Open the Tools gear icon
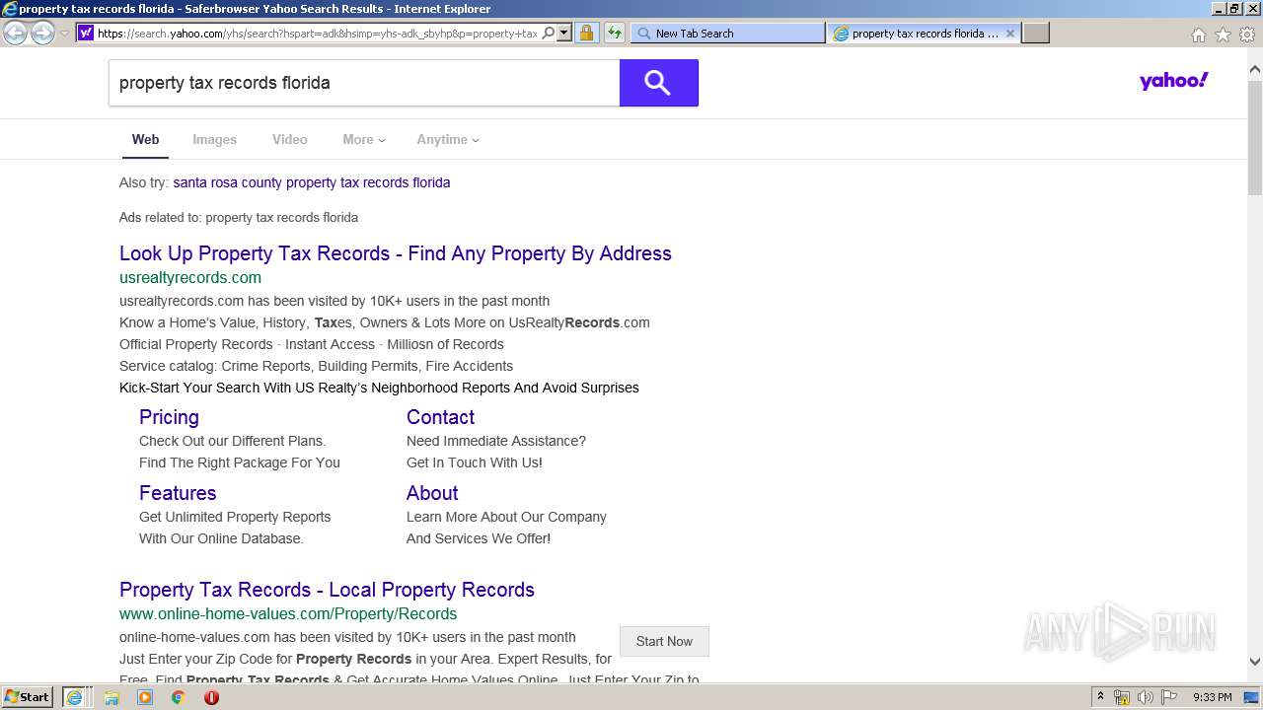1263x710 pixels. point(1247,35)
